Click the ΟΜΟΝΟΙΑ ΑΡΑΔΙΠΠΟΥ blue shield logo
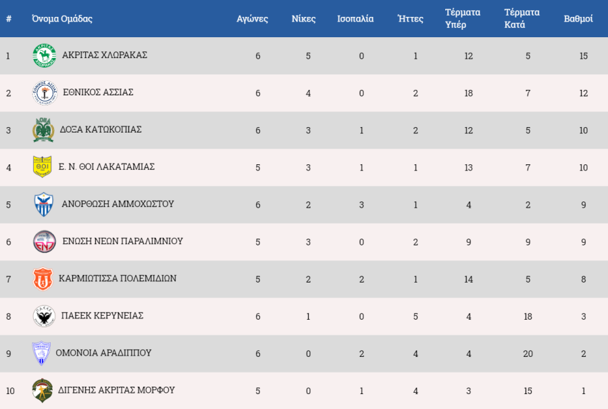This screenshot has width=608, height=409. click(41, 353)
